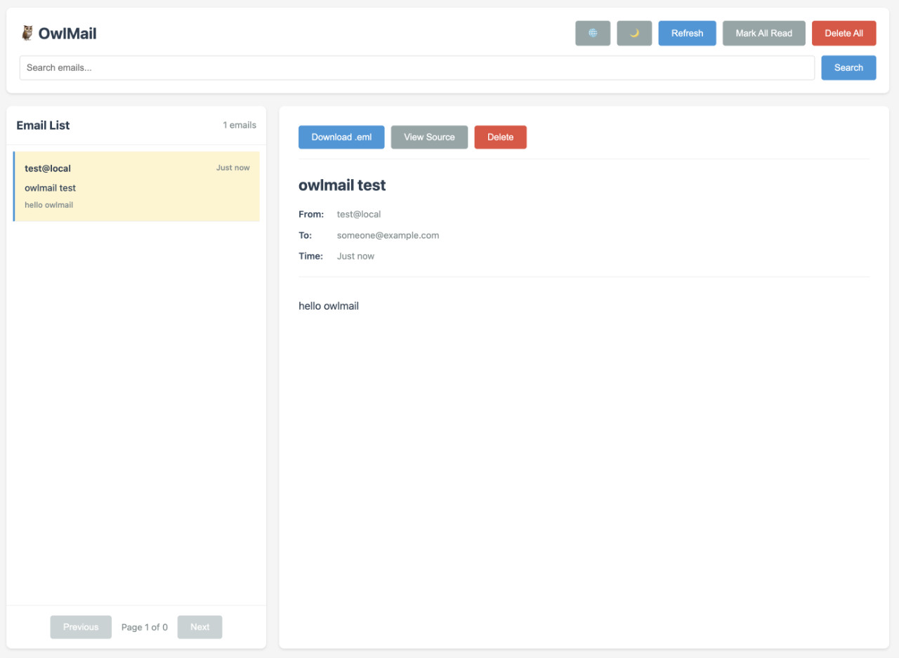Click the 'Page 1 of 0' indicator
Screen dimensions: 899x658
click(145, 627)
